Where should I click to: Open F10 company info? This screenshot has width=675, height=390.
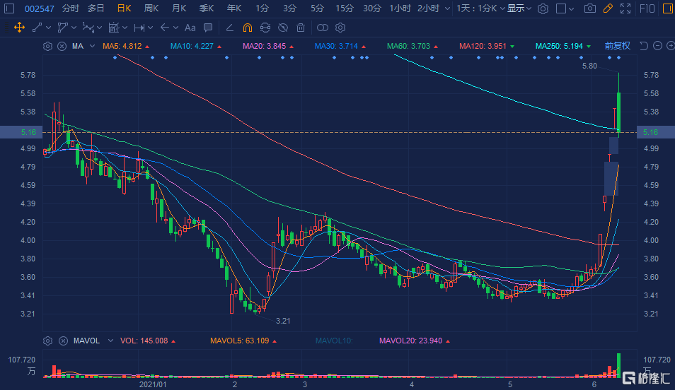coord(647,8)
